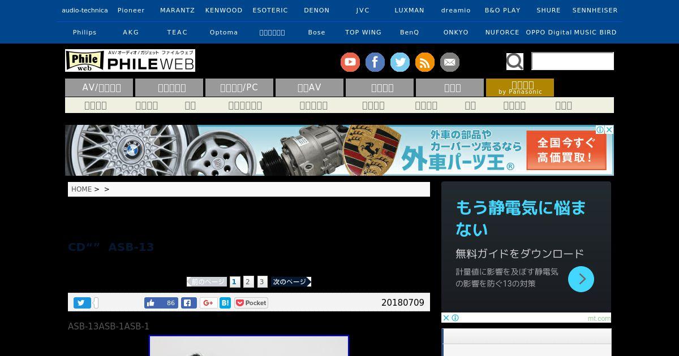Screen dimensions: 679x356
Task: Open the ESOTERIC brand link
Action: [270, 10]
